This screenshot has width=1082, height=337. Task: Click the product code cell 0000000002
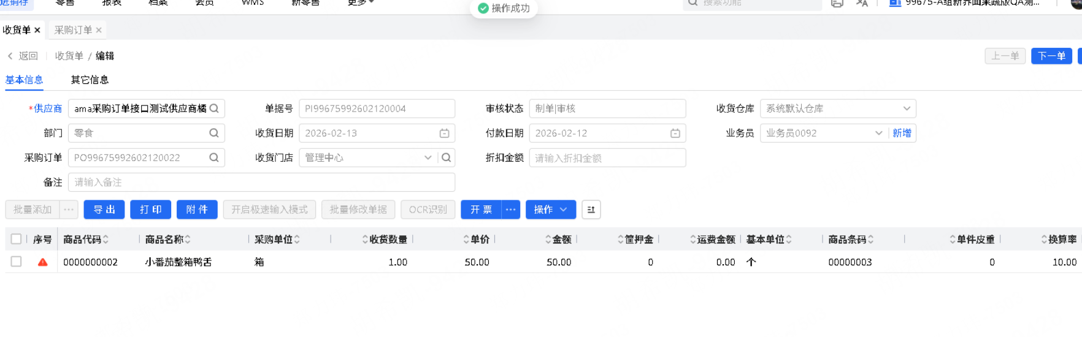[x=91, y=262]
